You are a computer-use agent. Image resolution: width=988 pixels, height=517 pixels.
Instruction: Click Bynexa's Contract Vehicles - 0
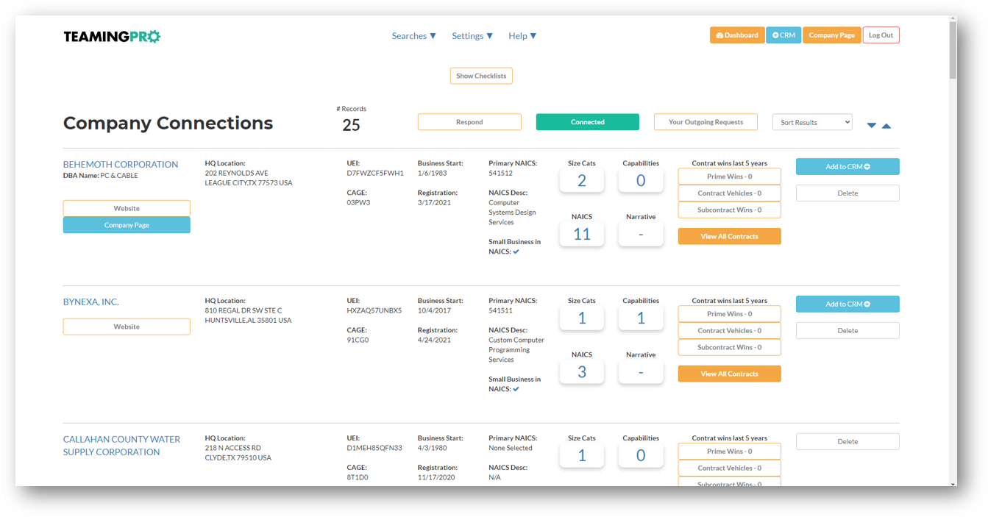[729, 331]
